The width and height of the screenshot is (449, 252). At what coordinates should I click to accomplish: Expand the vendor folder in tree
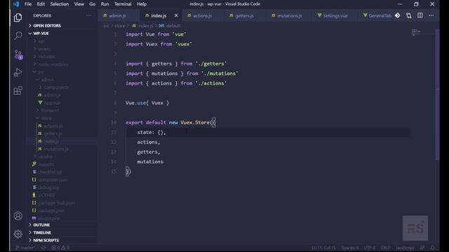coord(45,157)
